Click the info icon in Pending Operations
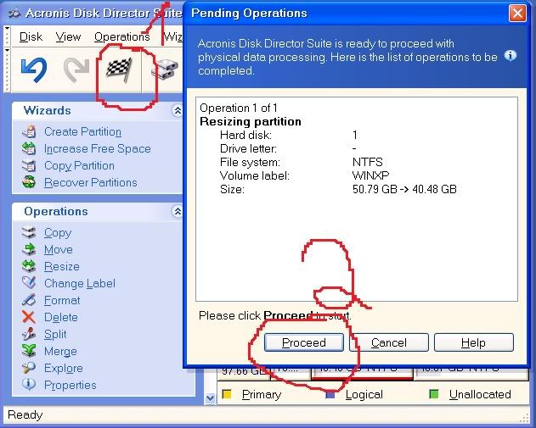536x428 pixels. 511,55
